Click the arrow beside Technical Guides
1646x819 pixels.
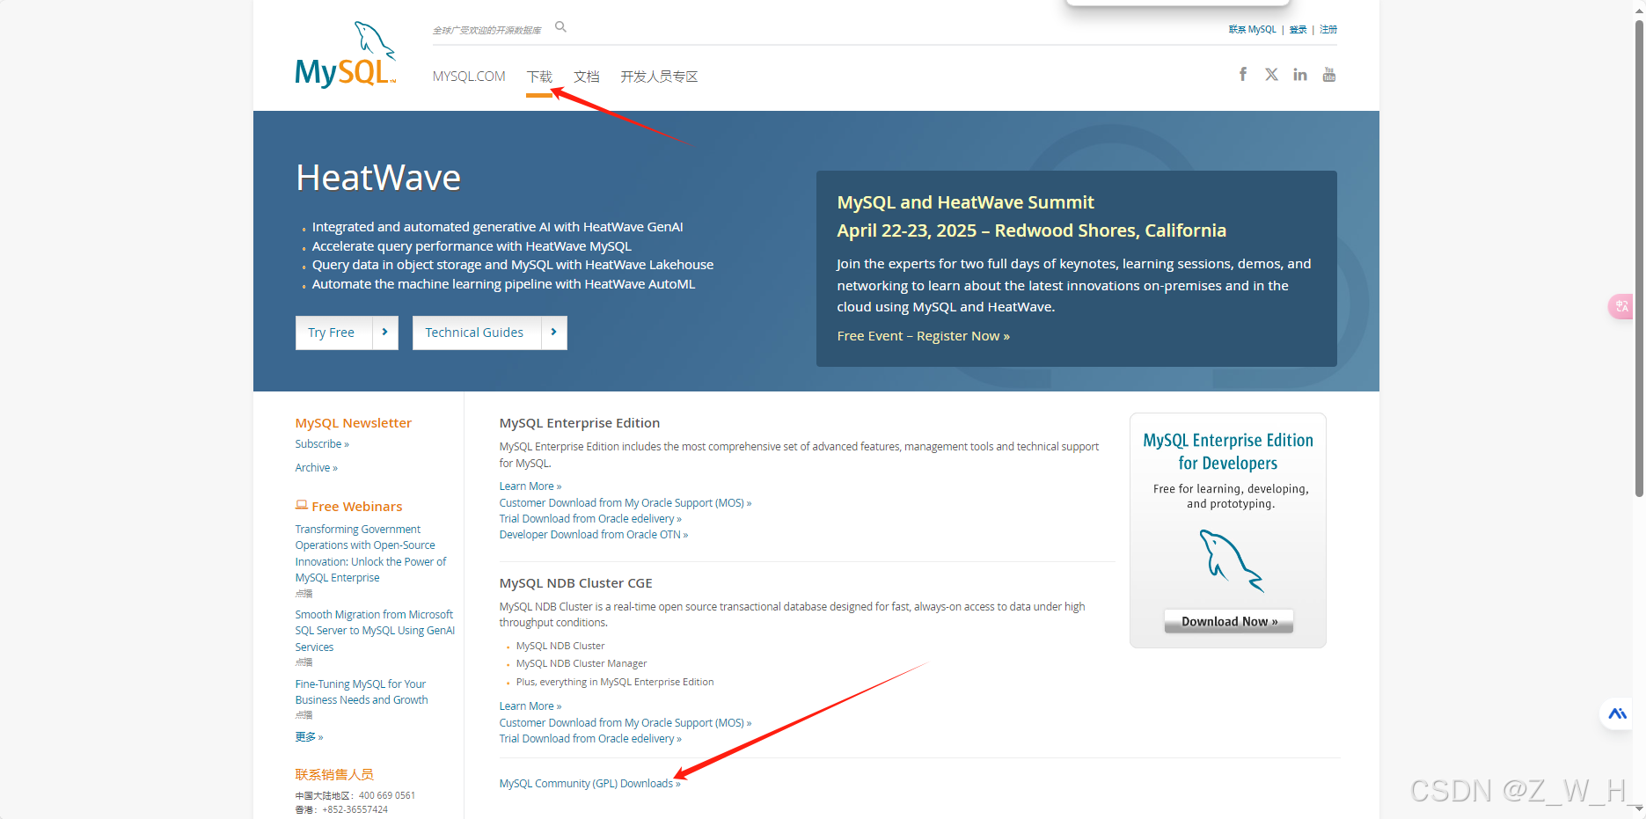pyautogui.click(x=554, y=333)
